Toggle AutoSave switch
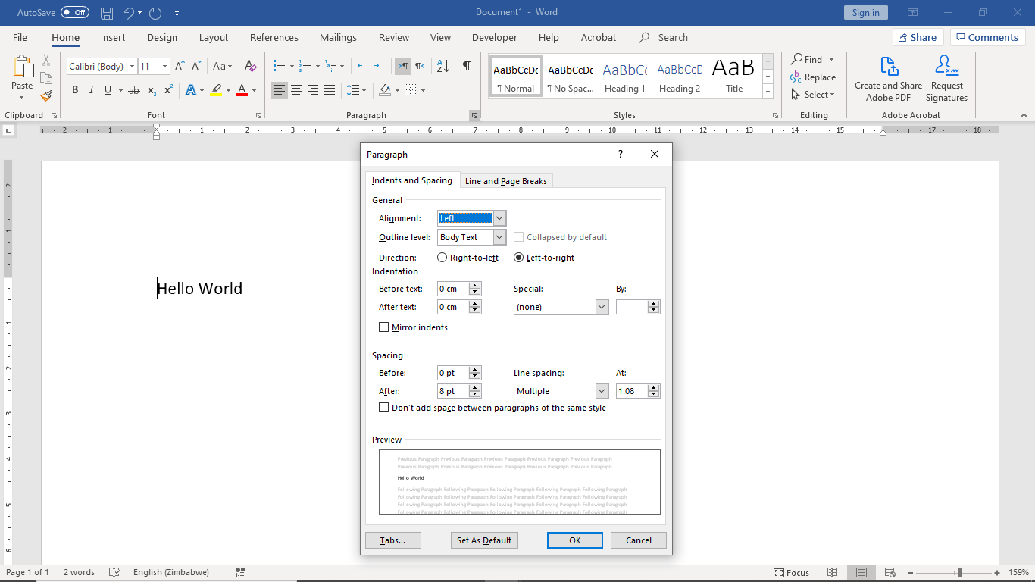Viewport: 1035px width, 582px height. (74, 13)
